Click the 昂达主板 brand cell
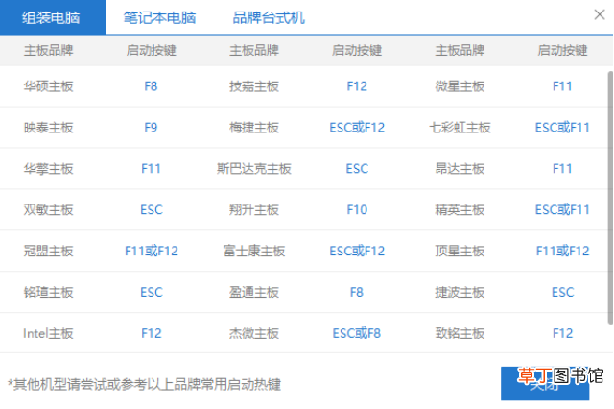614x409 pixels. (x=460, y=168)
